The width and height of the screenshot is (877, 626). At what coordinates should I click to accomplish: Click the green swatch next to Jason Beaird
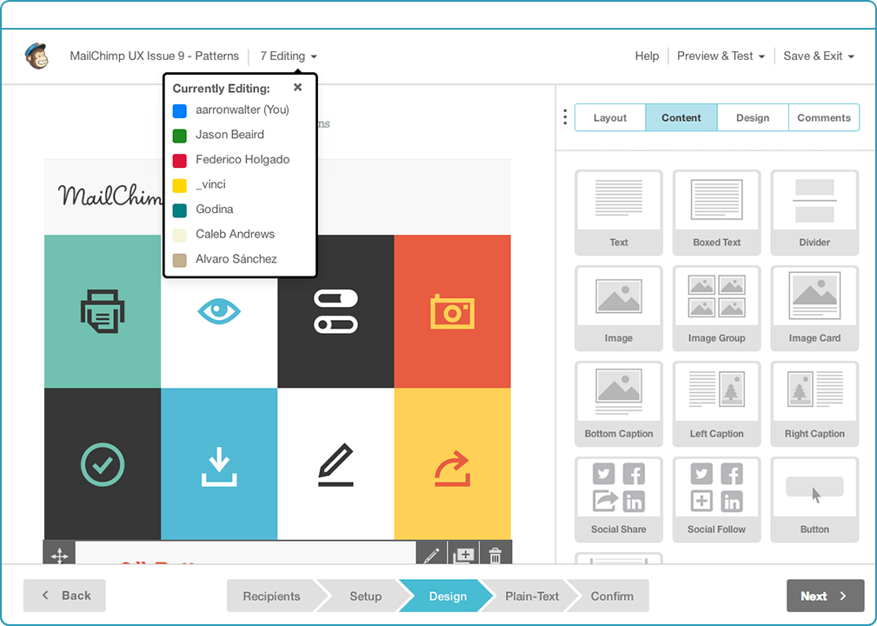180,136
